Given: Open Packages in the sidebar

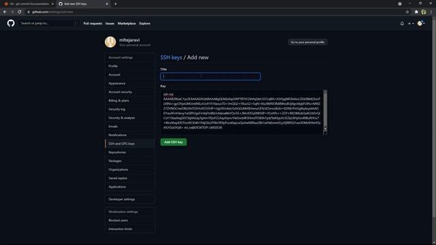Looking at the screenshot, I should tap(130, 161).
